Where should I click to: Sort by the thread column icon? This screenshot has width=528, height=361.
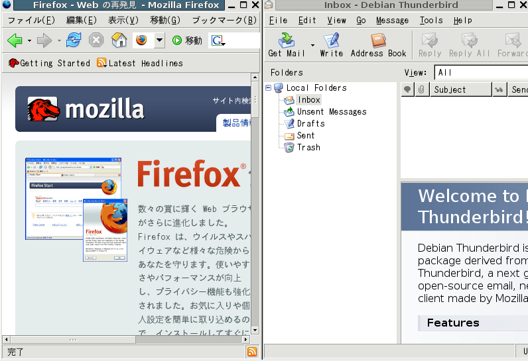[407, 89]
